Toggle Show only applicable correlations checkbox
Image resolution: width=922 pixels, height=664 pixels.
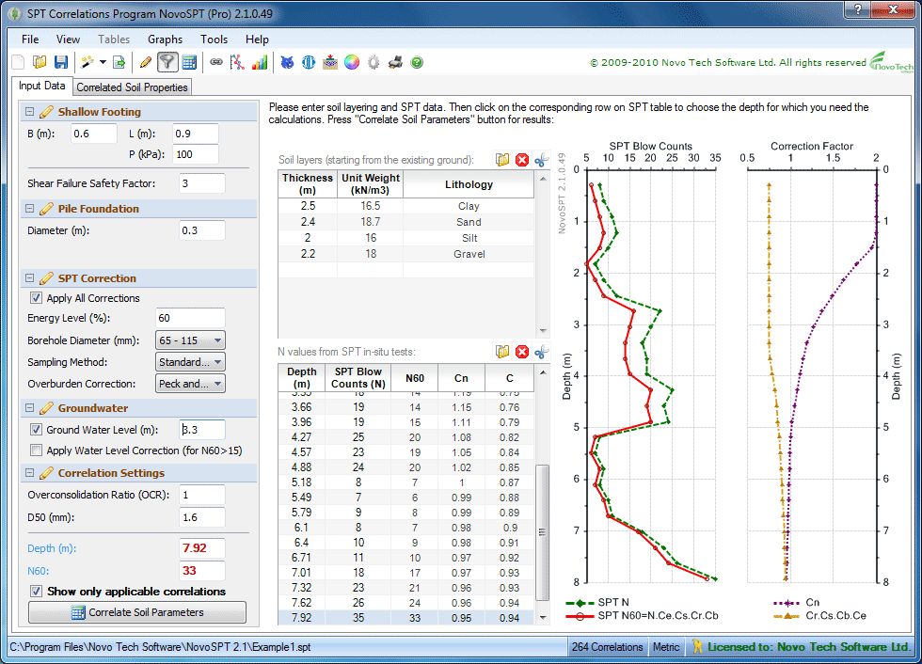pos(36,591)
